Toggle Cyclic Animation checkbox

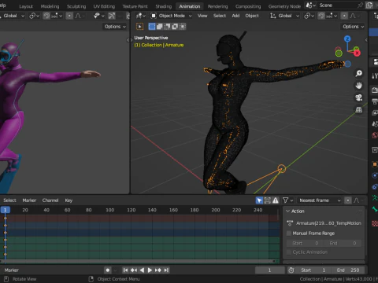click(x=289, y=252)
